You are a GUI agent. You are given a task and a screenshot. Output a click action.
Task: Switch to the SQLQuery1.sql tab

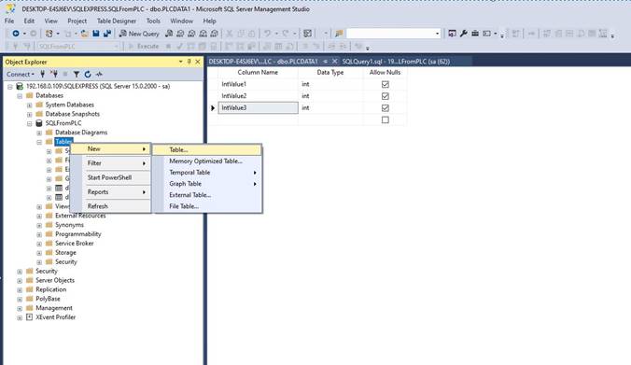coord(396,62)
